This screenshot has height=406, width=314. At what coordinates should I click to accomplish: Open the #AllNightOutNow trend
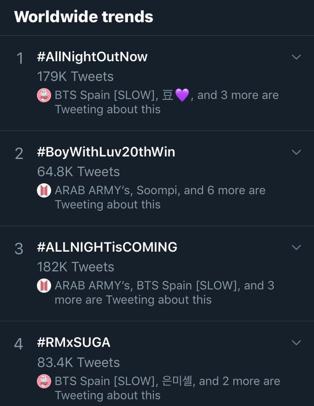click(92, 57)
